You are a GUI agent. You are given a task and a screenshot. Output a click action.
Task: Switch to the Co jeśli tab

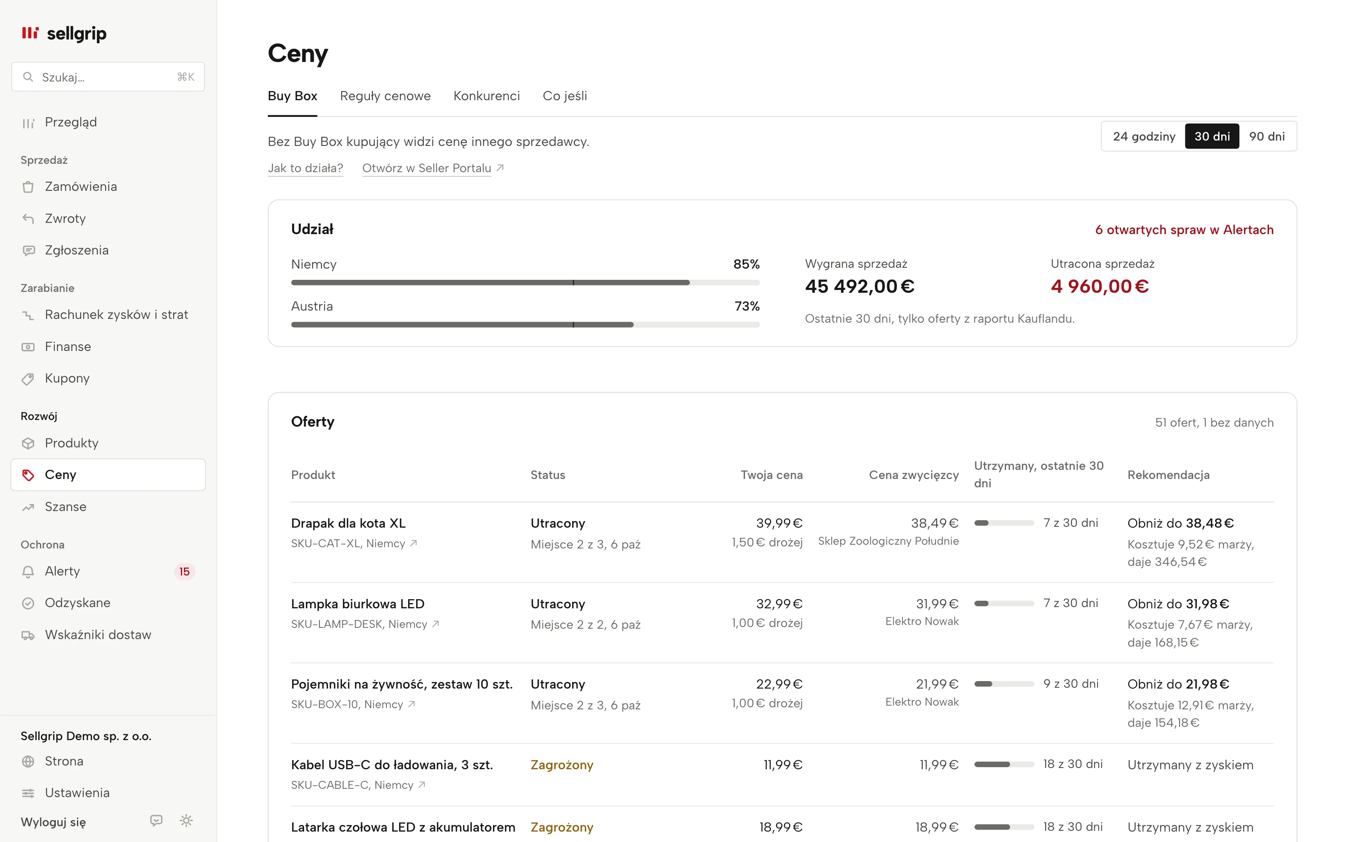[565, 96]
